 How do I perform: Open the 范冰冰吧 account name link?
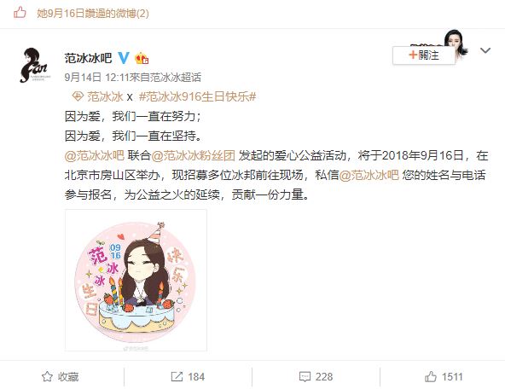tap(88, 58)
